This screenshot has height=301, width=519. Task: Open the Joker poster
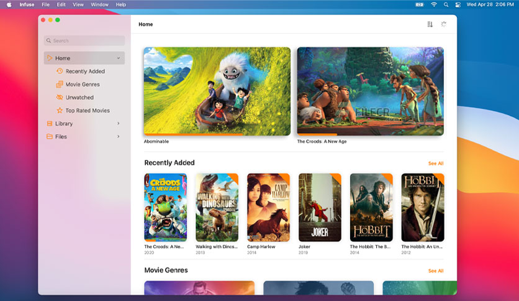pyautogui.click(x=320, y=208)
